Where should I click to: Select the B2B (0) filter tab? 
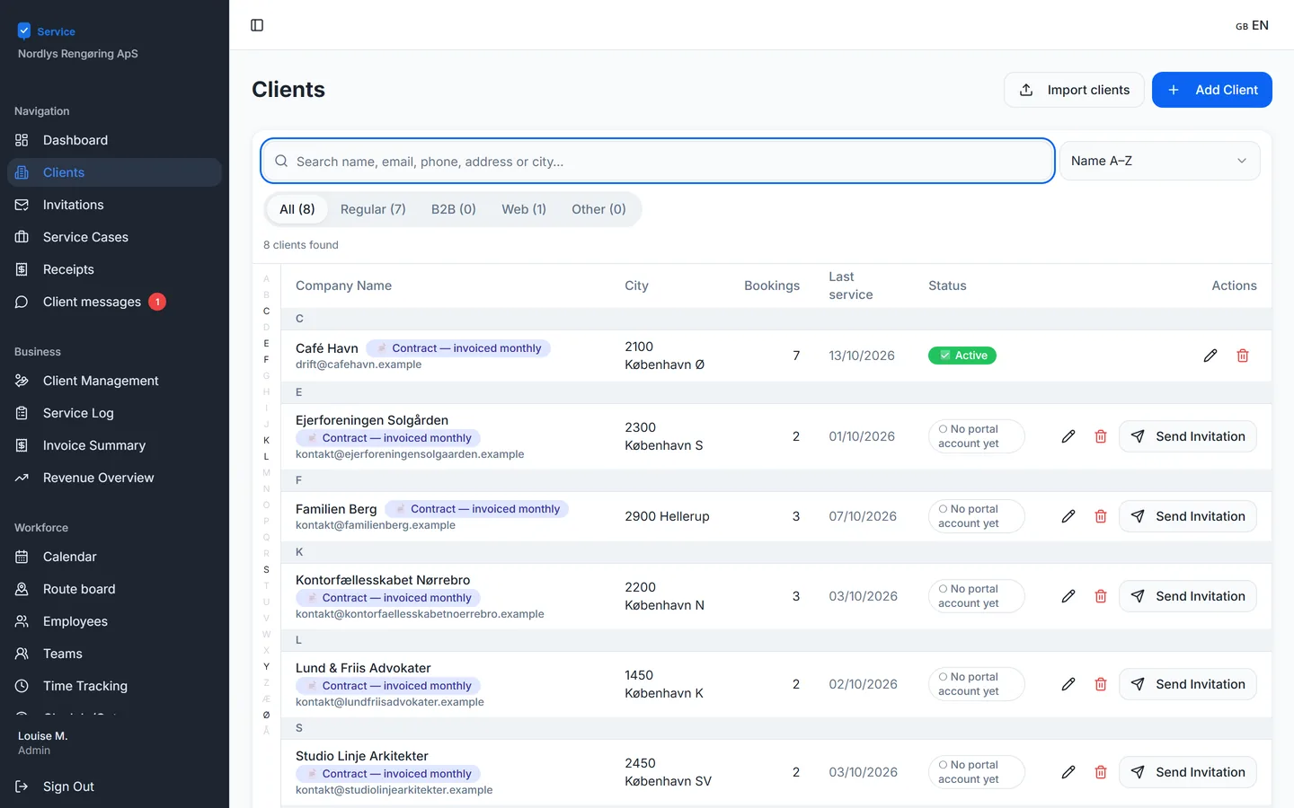(454, 209)
